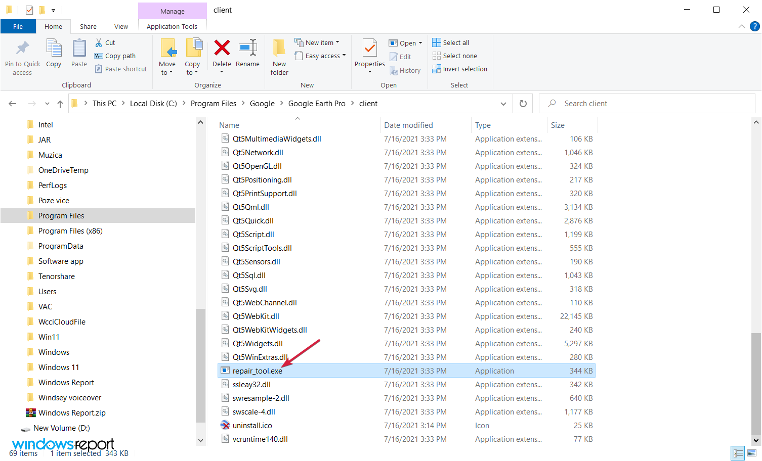Expand breadcrumb chevron after Google
This screenshot has height=461, width=762.
tap(281, 104)
